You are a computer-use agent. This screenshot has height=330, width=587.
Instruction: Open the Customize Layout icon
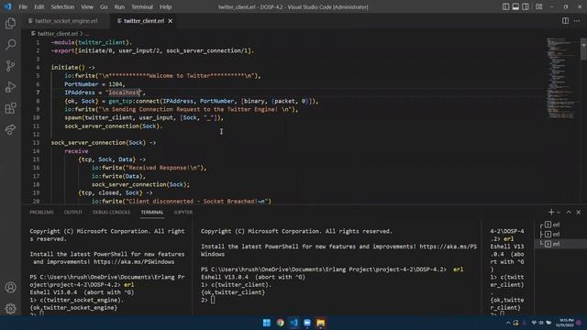(x=539, y=6)
